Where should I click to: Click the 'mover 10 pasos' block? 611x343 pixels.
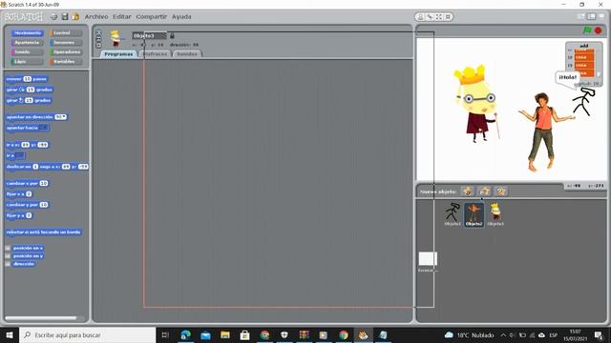point(27,79)
